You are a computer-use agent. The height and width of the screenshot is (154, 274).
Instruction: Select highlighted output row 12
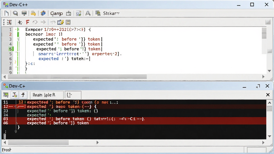[134, 107]
